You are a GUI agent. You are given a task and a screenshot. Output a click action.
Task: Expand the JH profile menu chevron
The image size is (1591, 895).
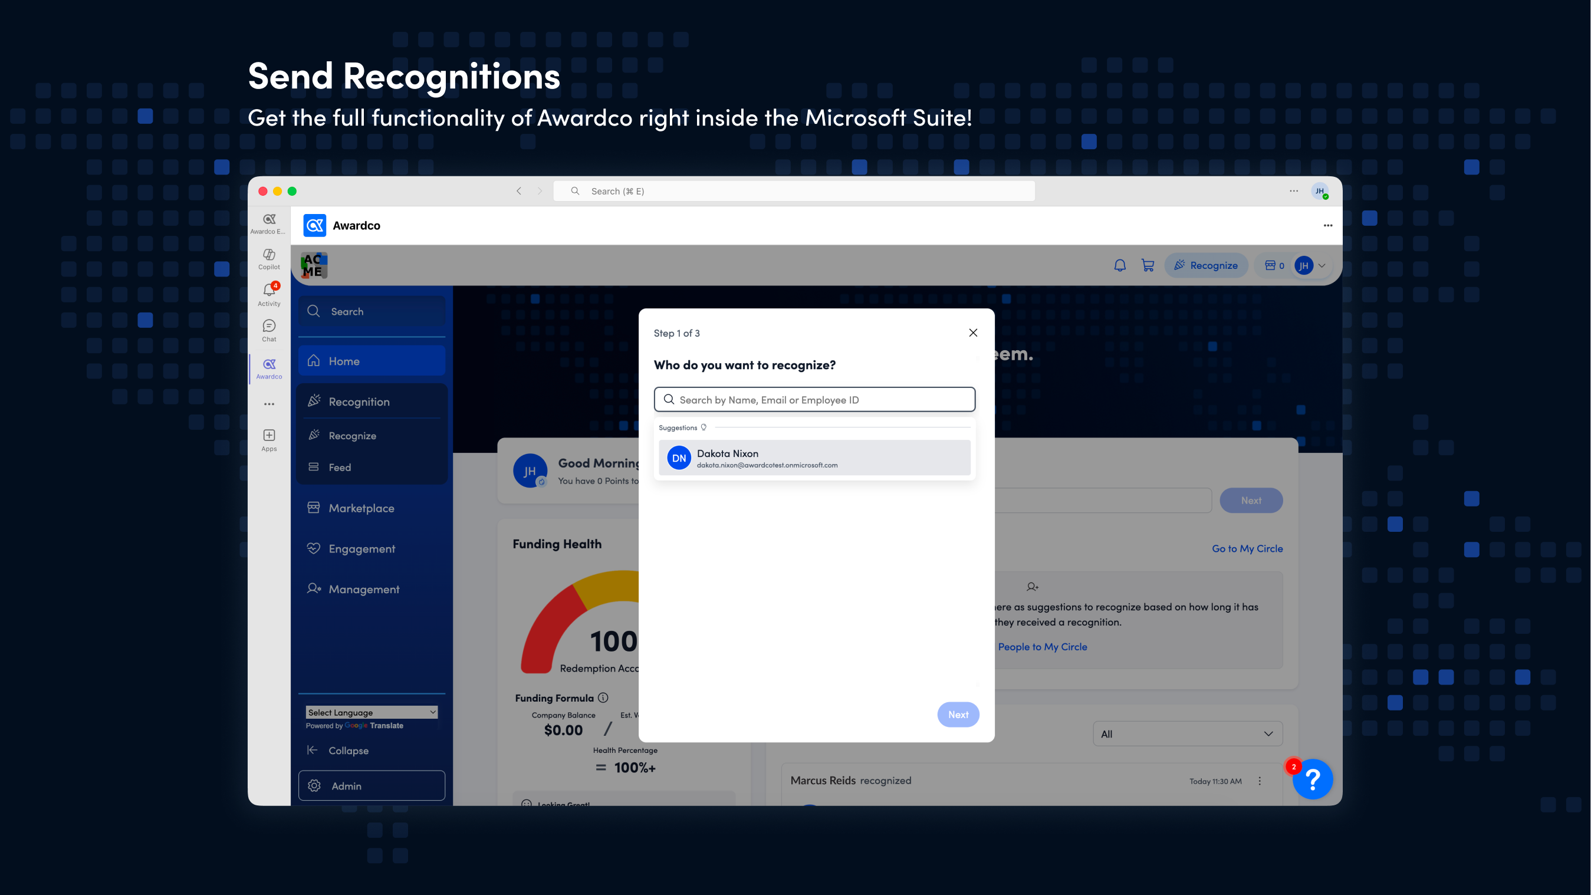(1322, 265)
